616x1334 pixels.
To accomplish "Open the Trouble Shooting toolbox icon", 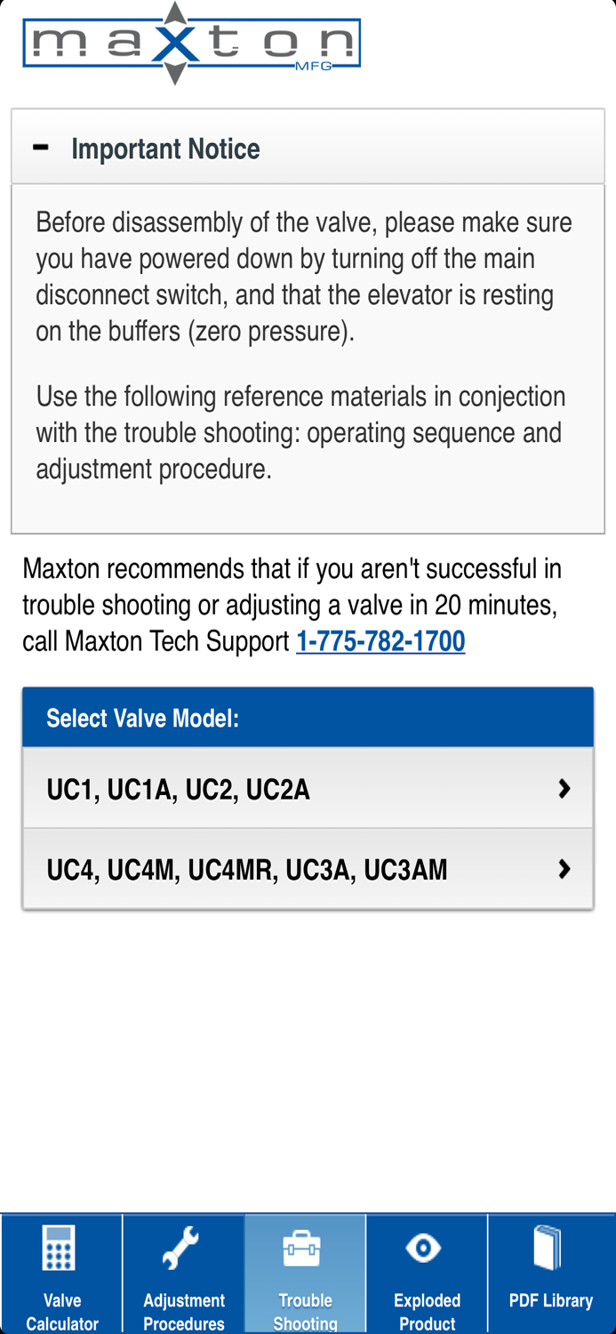I will [x=305, y=1247].
